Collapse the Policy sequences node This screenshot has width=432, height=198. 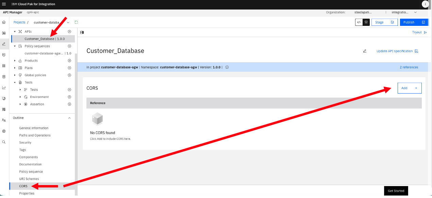click(15, 46)
